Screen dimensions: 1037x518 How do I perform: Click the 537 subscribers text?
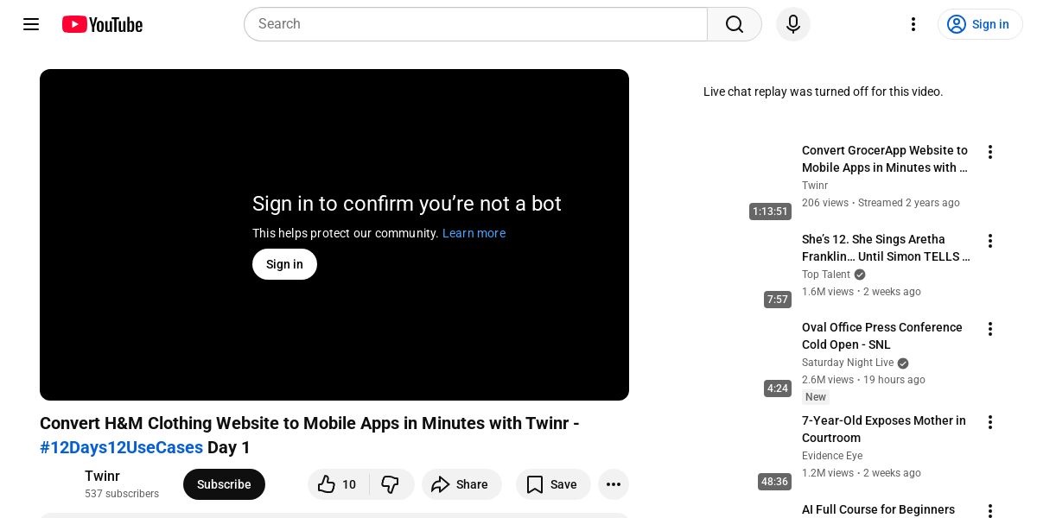point(122,494)
